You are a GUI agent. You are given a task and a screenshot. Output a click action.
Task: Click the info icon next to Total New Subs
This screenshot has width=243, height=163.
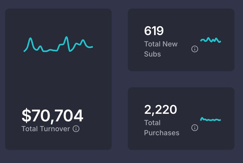click(x=194, y=49)
